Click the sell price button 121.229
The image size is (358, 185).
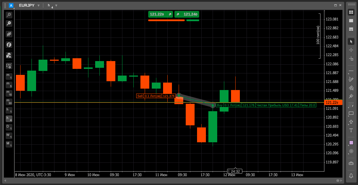tap(161, 14)
